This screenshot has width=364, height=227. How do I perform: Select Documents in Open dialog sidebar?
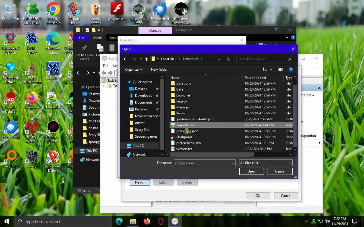[144, 102]
